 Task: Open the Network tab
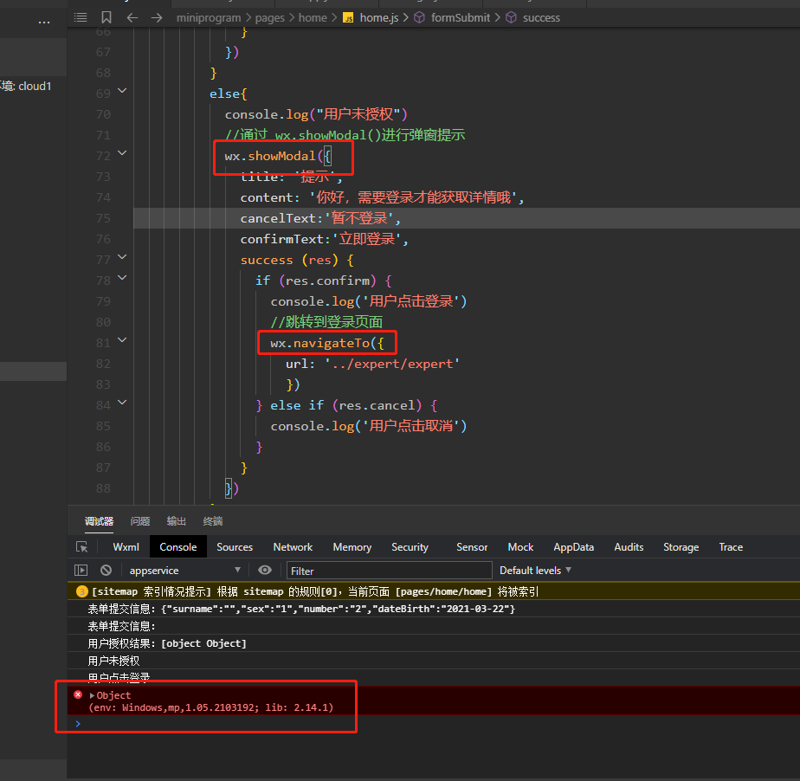point(293,547)
